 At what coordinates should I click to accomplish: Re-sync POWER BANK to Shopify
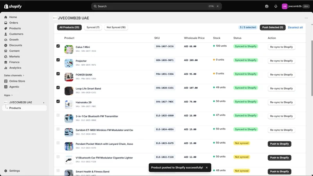tap(281, 75)
